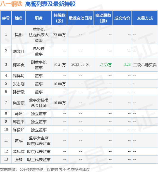
Task: Select the 序号 column header
Action: (6, 18)
